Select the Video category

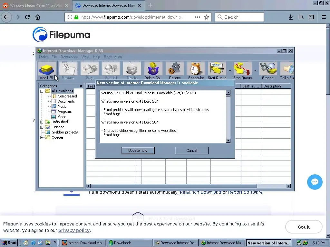(62, 117)
